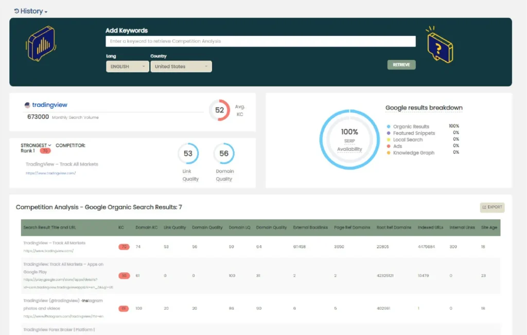The width and height of the screenshot is (527, 335).
Task: Click the KC badge in Google Play row
Action: tap(124, 275)
